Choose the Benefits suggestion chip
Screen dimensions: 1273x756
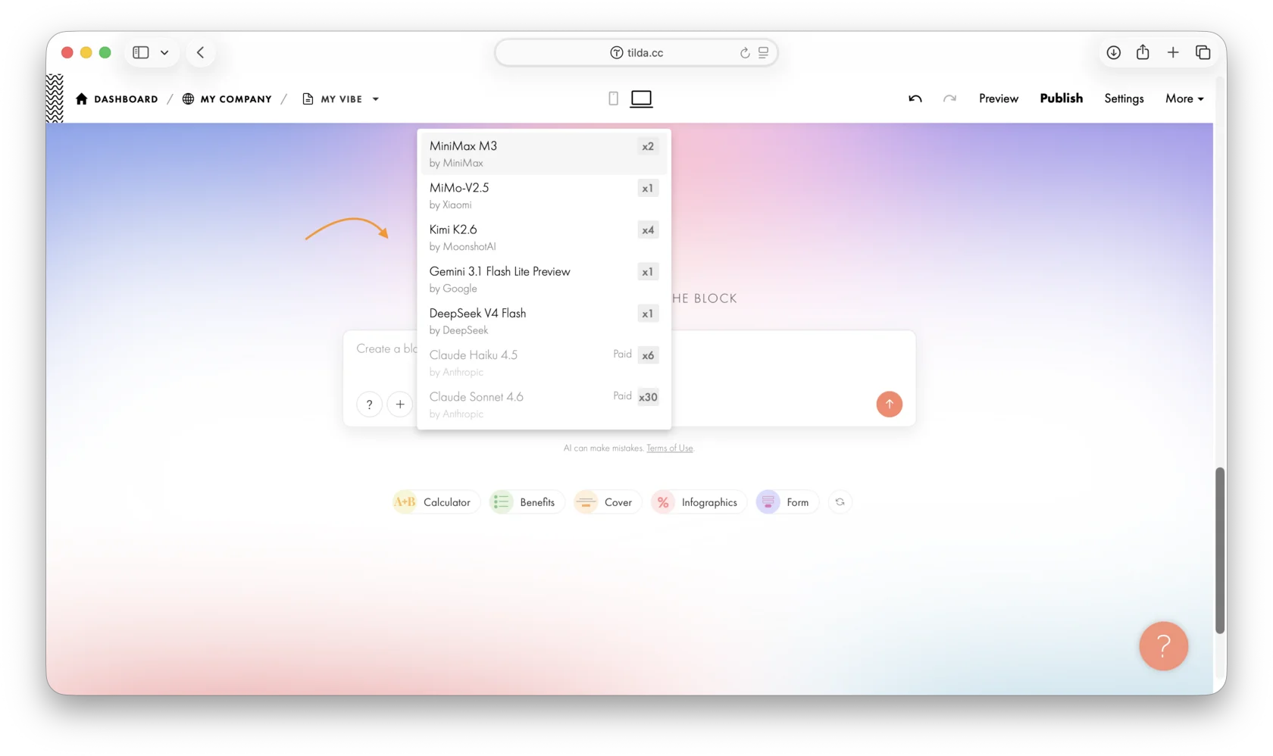pos(527,502)
